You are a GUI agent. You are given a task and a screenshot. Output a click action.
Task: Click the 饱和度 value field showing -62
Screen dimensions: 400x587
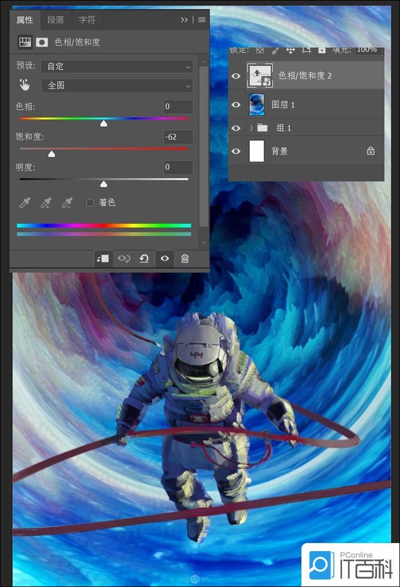click(178, 137)
